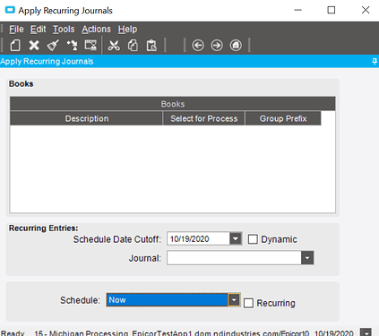The height and width of the screenshot is (336, 379).
Task: Click the Forward arrow navigation icon
Action: (x=217, y=46)
